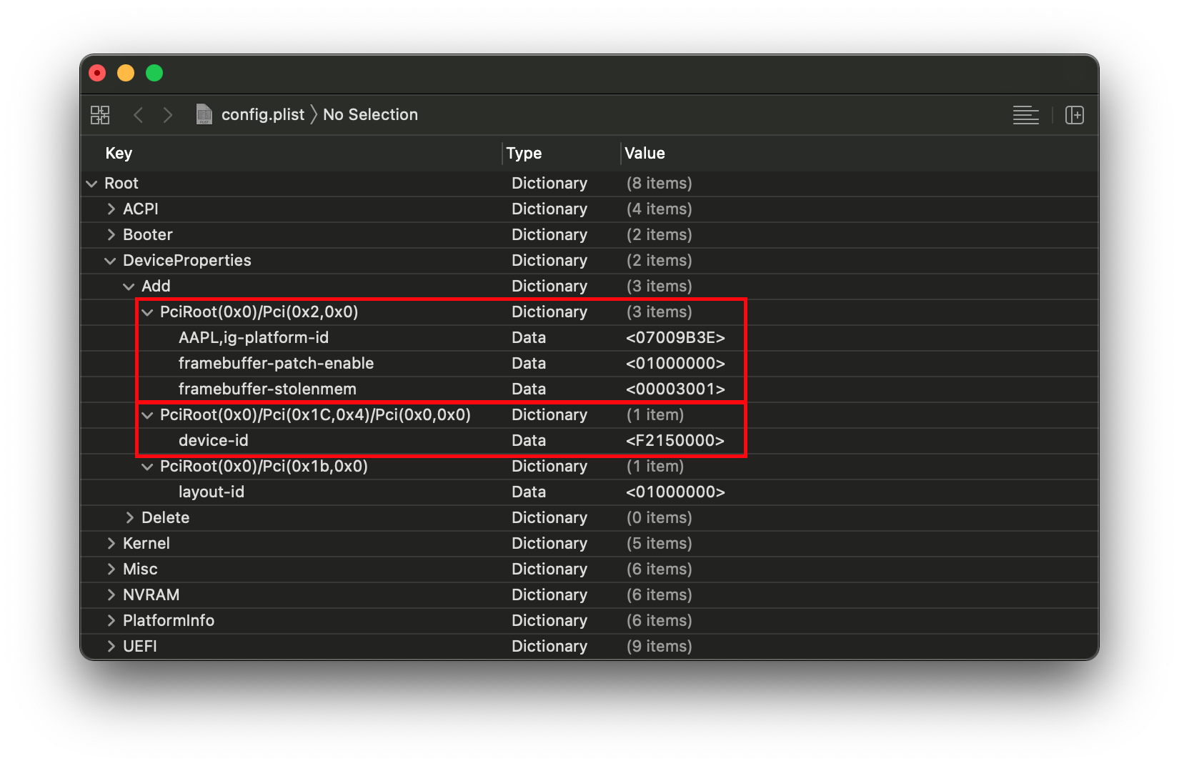This screenshot has width=1179, height=766.
Task: Select the layout-id key
Action: tap(212, 492)
